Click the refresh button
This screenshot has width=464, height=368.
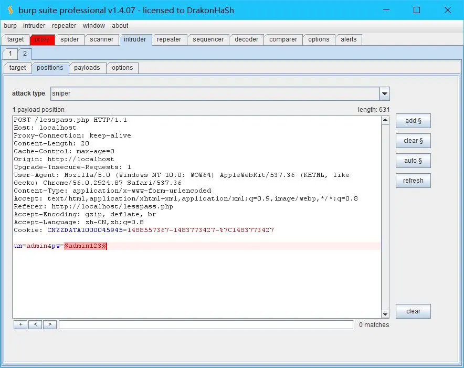(x=413, y=180)
